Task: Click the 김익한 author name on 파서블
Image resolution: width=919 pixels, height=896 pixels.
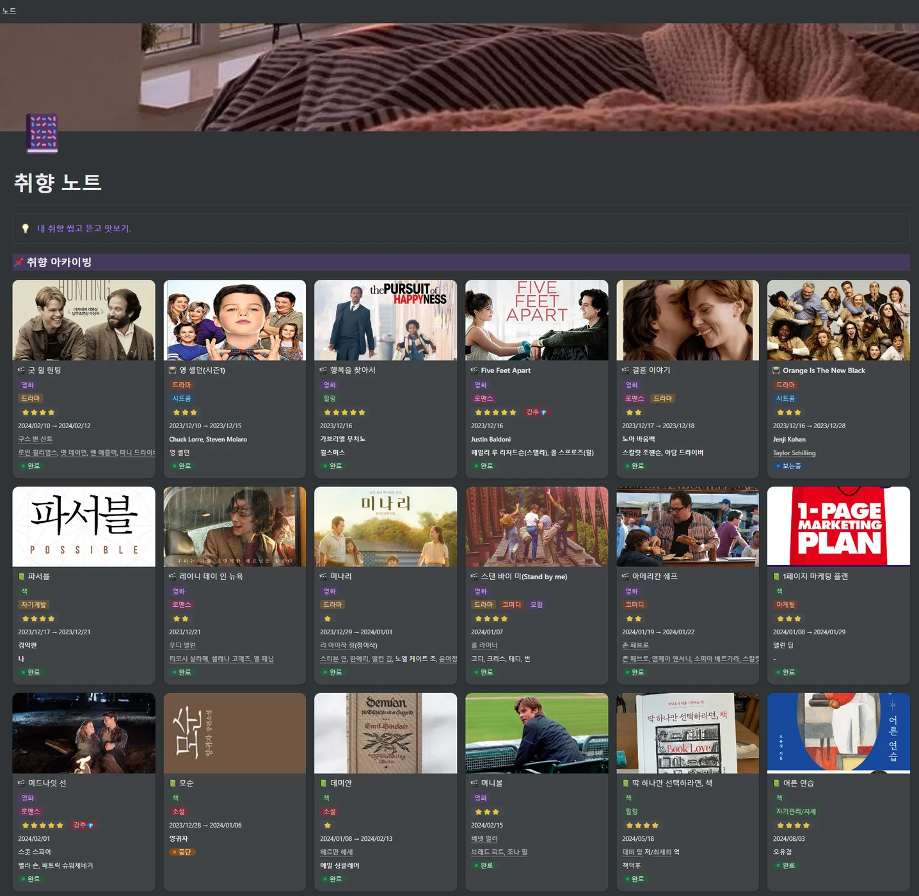Action: click(28, 645)
